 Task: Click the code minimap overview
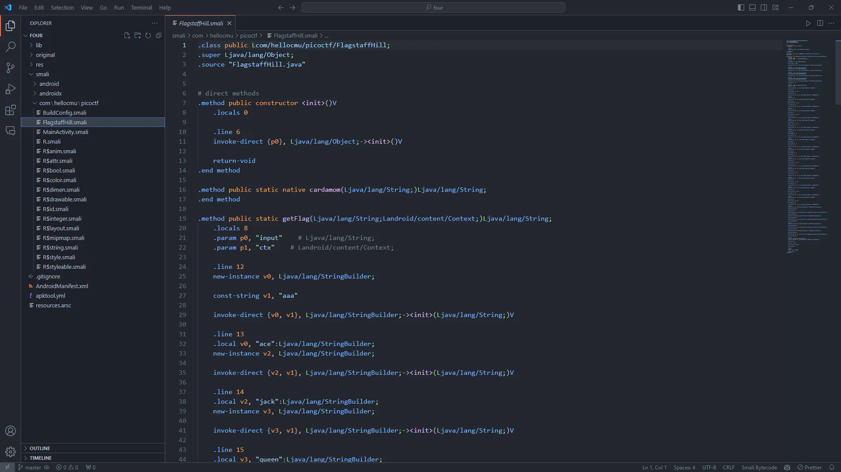click(x=807, y=147)
